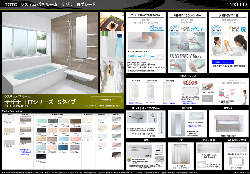Click the shower head product image

(152, 118)
